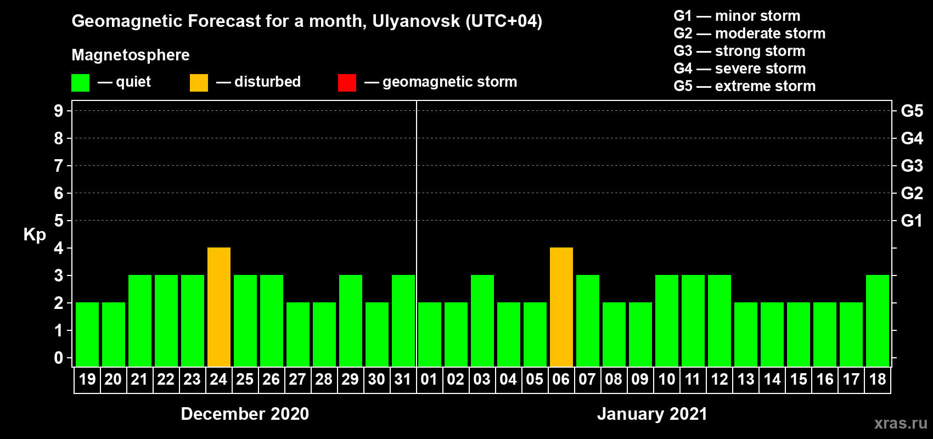Click the green bar for January 12
Viewport: 933px width, 439px height.
pyautogui.click(x=720, y=321)
